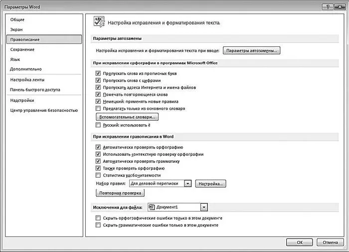Viewport: 349px width, 252px height.
Task: Click the Параметры Word title bar text
Action: [x=22, y=7]
